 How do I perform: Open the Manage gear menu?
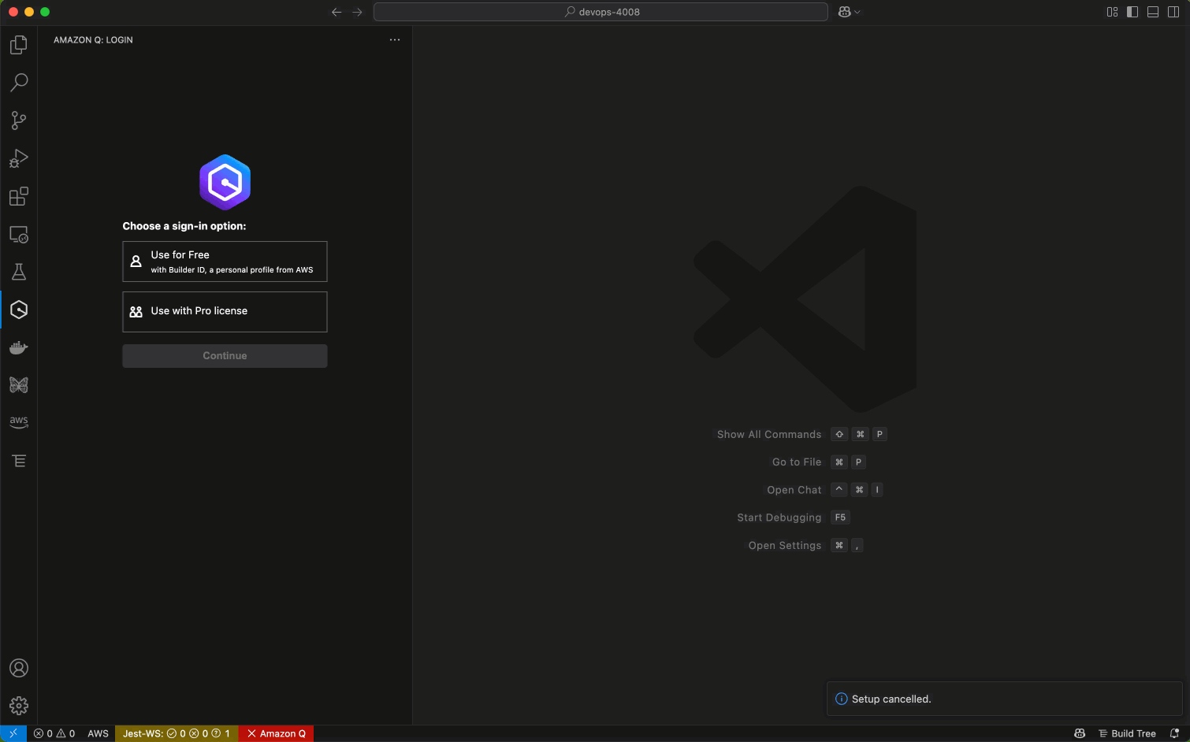[x=19, y=706]
